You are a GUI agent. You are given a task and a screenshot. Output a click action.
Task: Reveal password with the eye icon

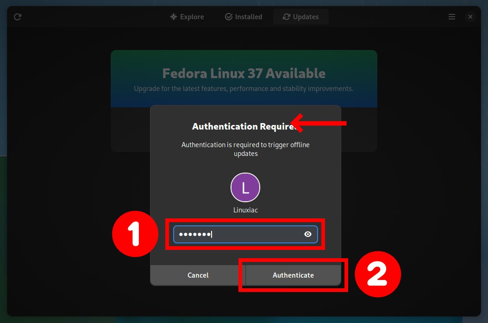point(308,234)
